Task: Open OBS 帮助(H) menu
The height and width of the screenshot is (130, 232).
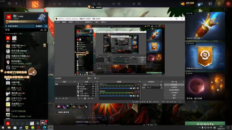Action: [104, 22]
